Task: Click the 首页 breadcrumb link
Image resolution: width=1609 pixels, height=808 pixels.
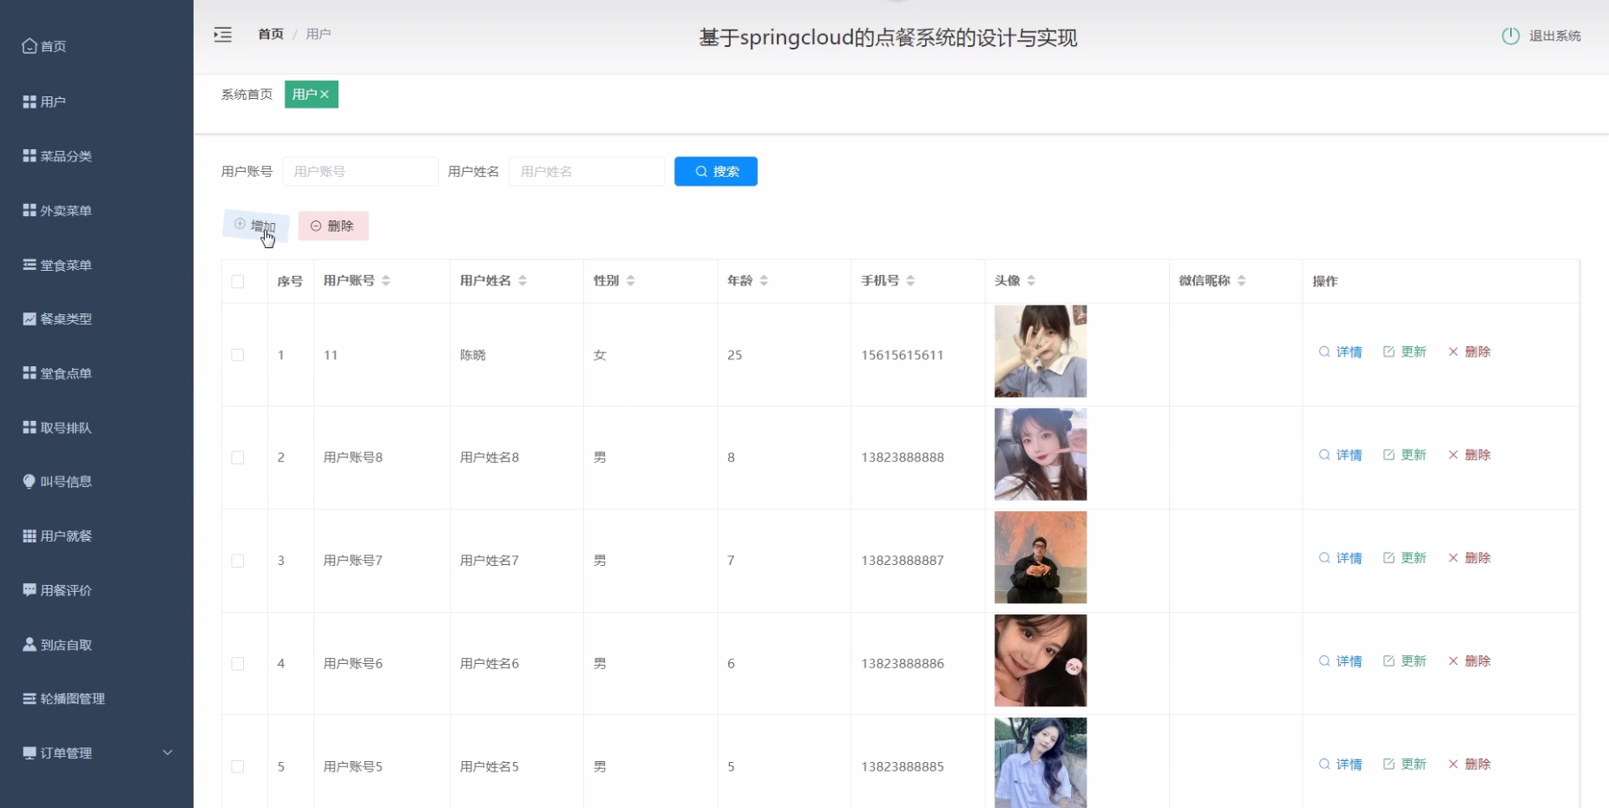Action: [x=271, y=34]
